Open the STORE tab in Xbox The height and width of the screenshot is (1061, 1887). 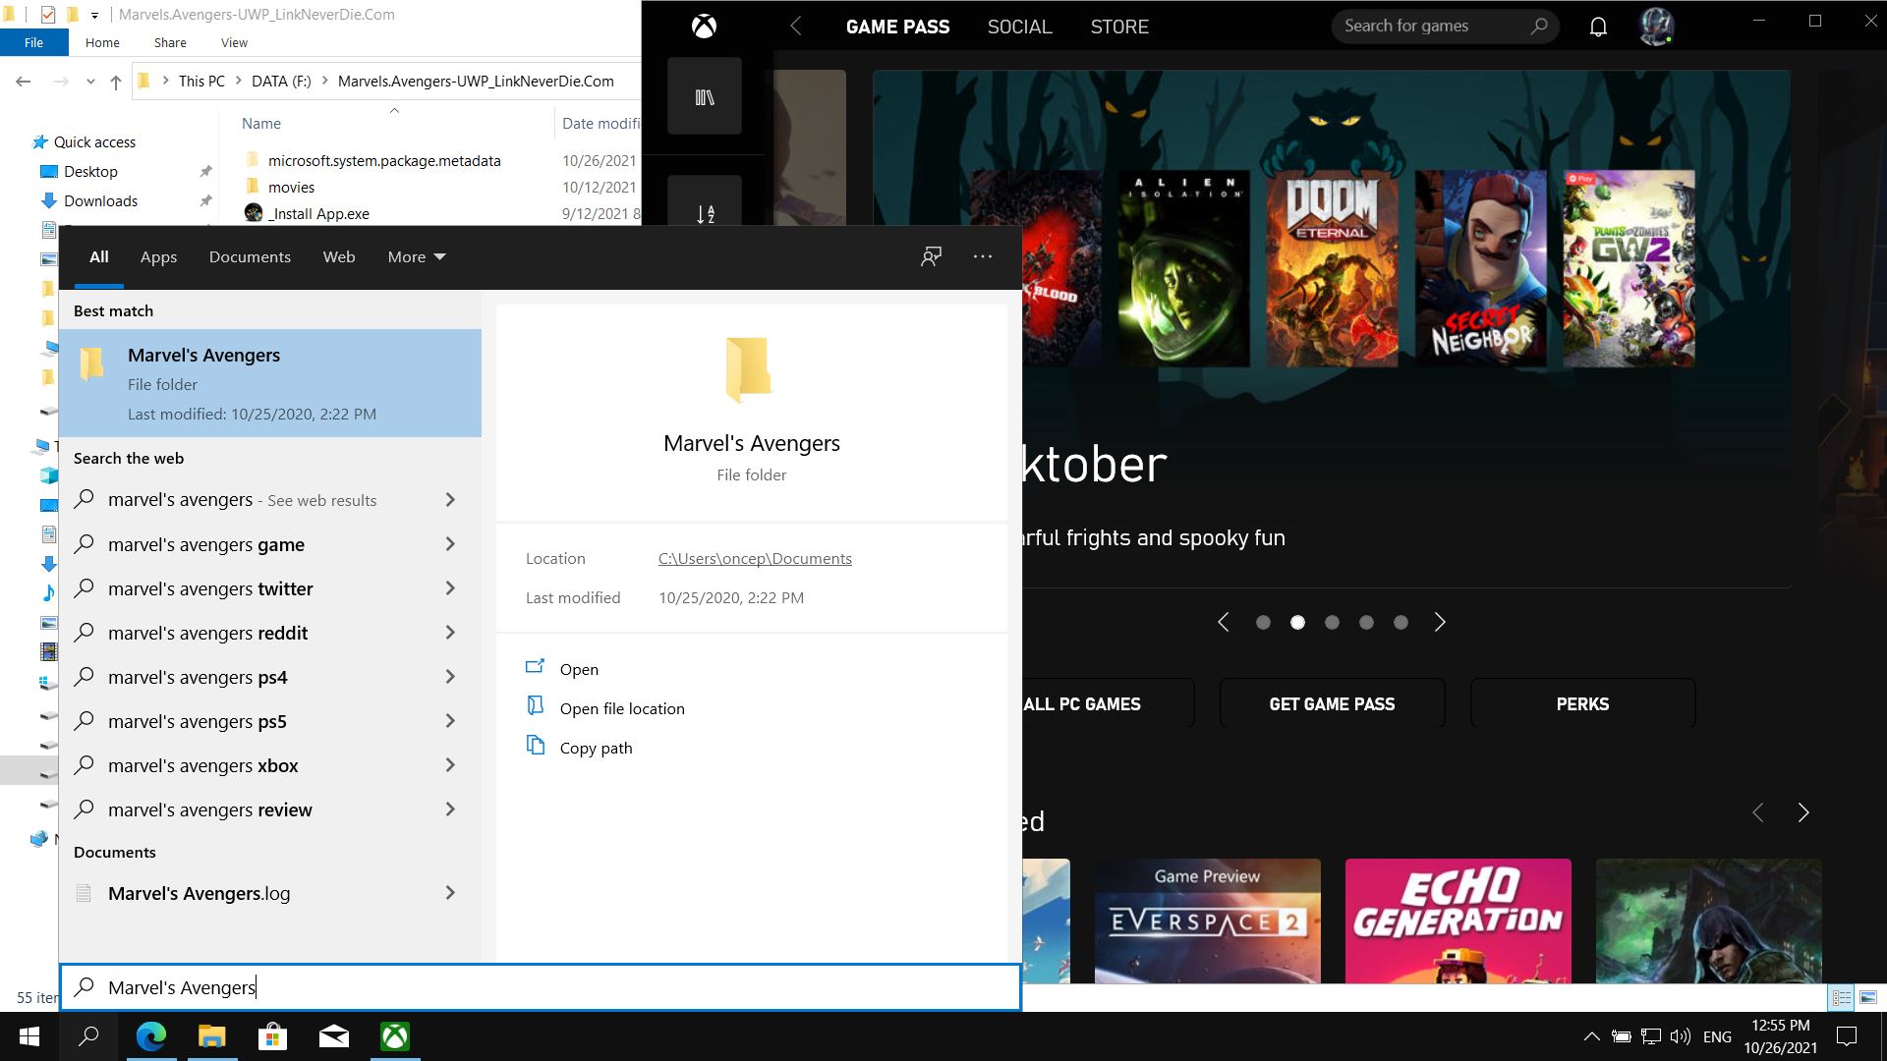[1118, 27]
